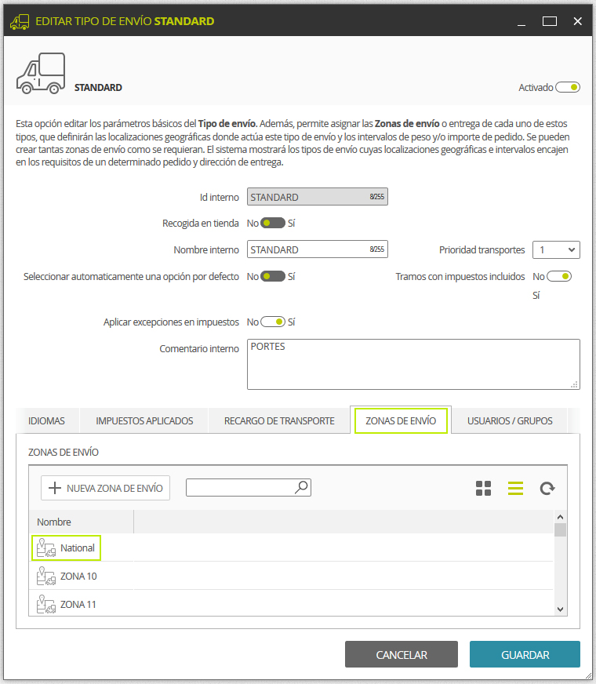The width and height of the screenshot is (596, 684).
Task: Select the list view icon
Action: click(515, 488)
